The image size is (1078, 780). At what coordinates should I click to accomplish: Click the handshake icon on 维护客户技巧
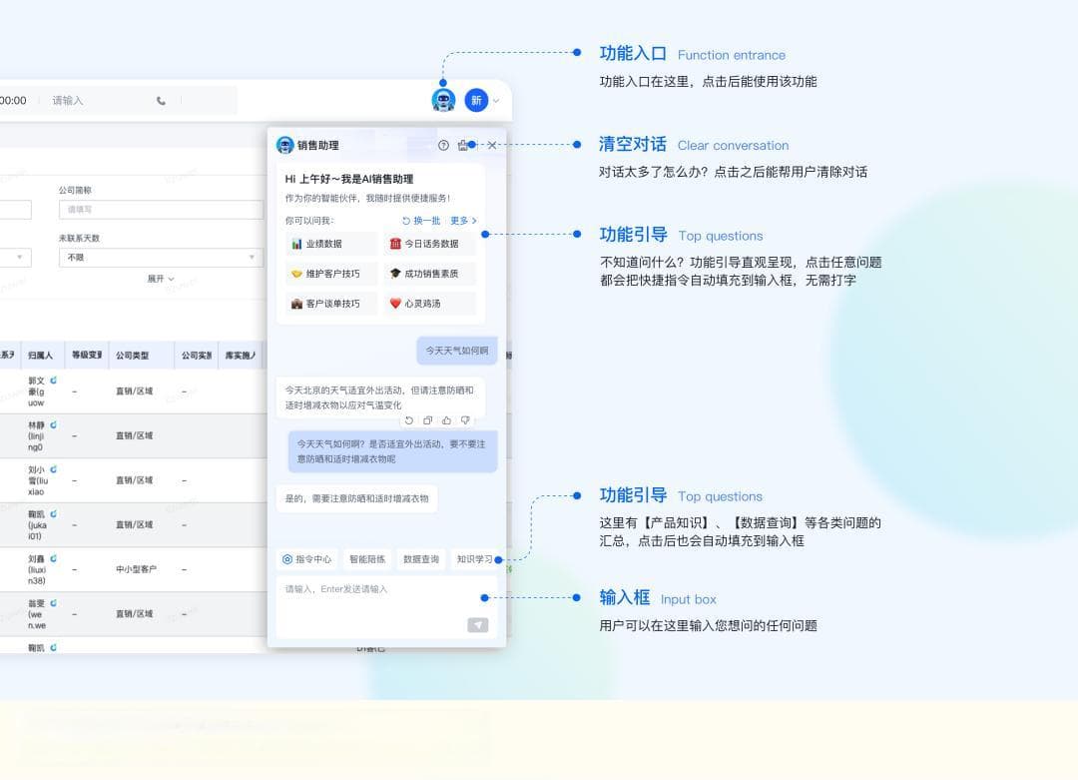click(297, 274)
